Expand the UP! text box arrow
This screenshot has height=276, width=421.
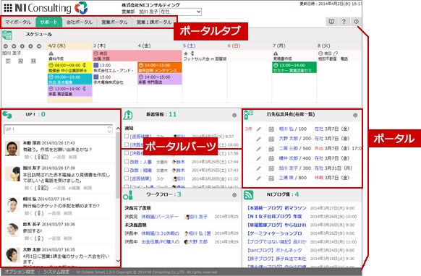click(109, 129)
